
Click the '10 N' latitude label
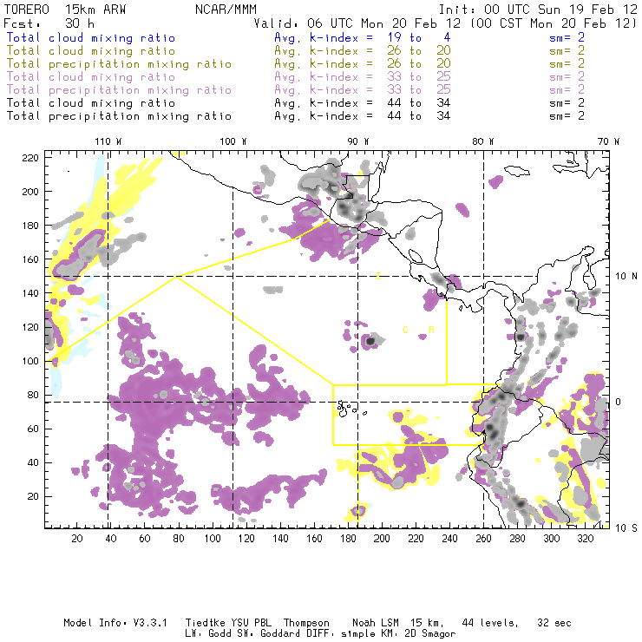pos(626,277)
